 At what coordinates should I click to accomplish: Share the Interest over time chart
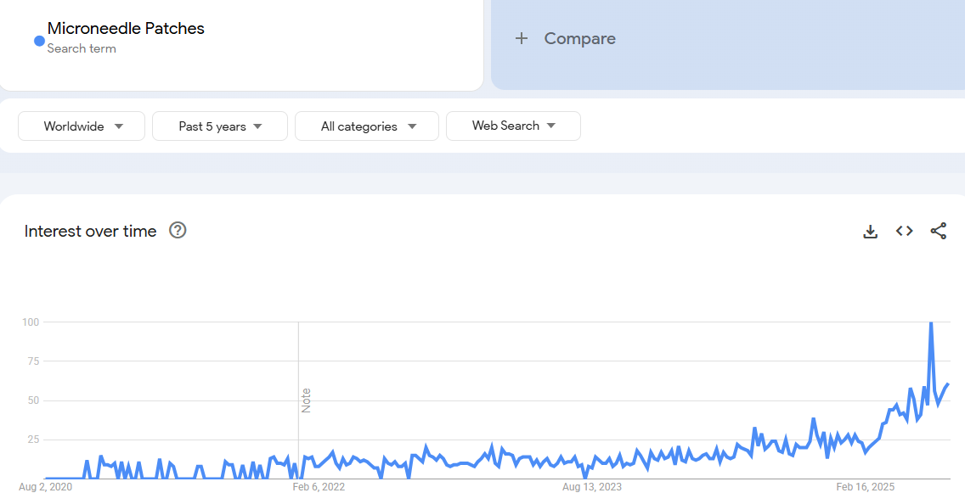point(938,231)
